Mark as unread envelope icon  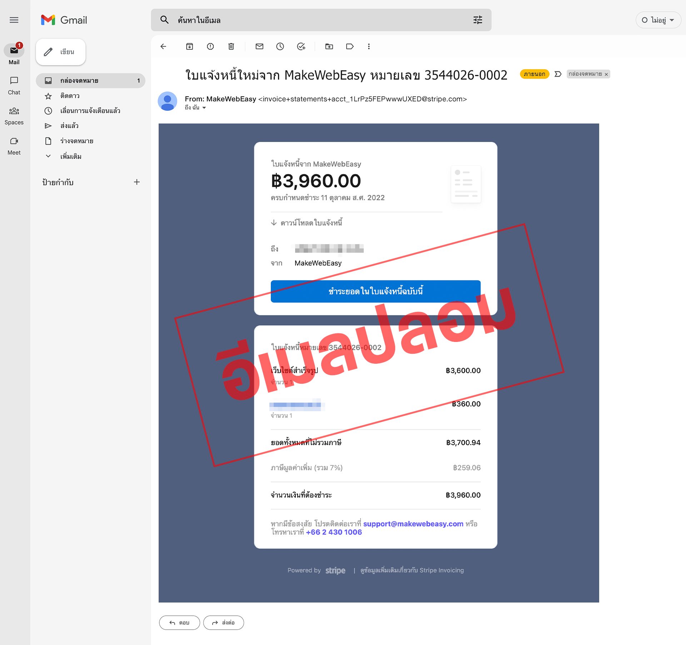click(x=259, y=46)
